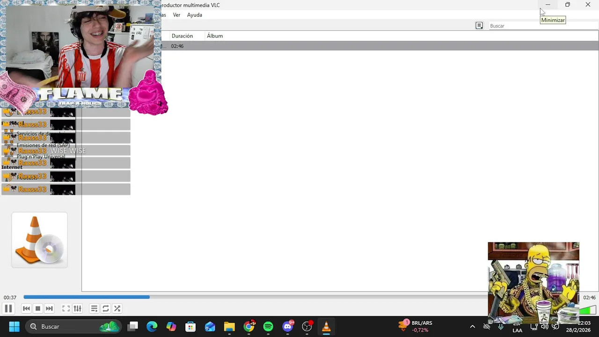Screen dimensions: 599x337
Task: Expand the hidden system tray icons
Action: 472,327
